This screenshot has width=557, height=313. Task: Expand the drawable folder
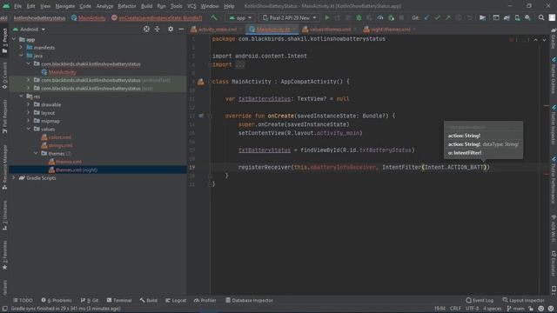point(29,104)
